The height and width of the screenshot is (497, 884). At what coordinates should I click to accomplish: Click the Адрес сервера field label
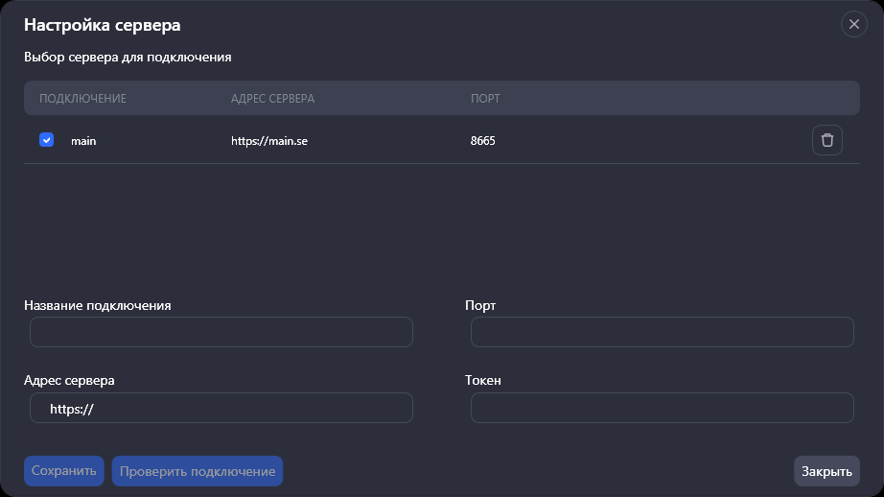[69, 380]
